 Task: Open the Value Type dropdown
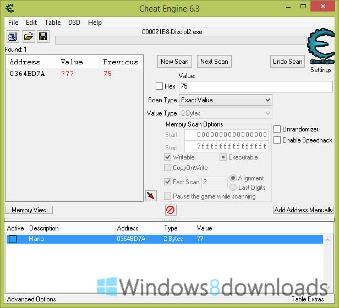[225, 113]
